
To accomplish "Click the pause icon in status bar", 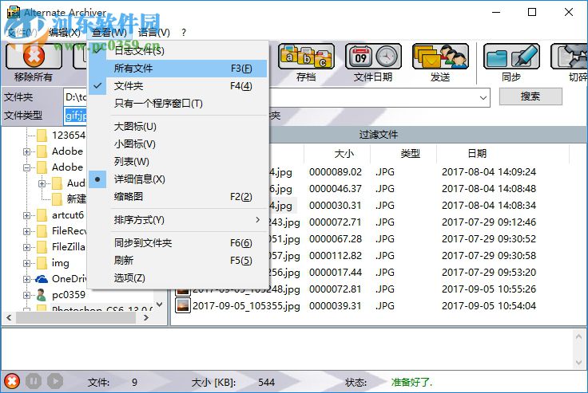I will click(34, 381).
